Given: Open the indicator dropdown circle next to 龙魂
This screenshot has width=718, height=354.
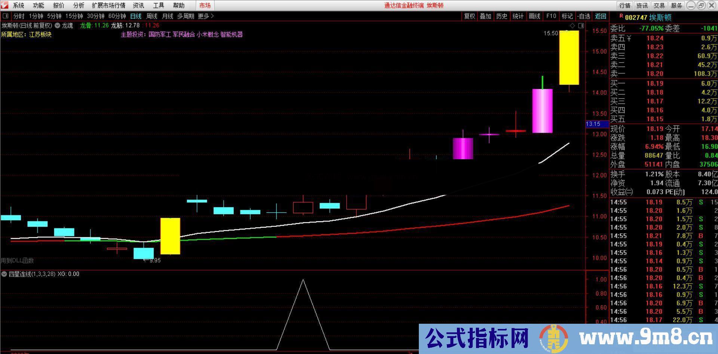Looking at the screenshot, I should coord(58,25).
